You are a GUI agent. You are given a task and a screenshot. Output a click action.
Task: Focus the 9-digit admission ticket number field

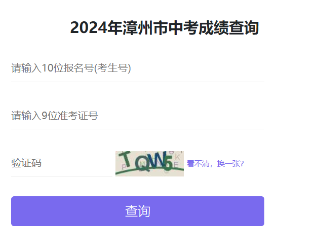tap(137, 116)
